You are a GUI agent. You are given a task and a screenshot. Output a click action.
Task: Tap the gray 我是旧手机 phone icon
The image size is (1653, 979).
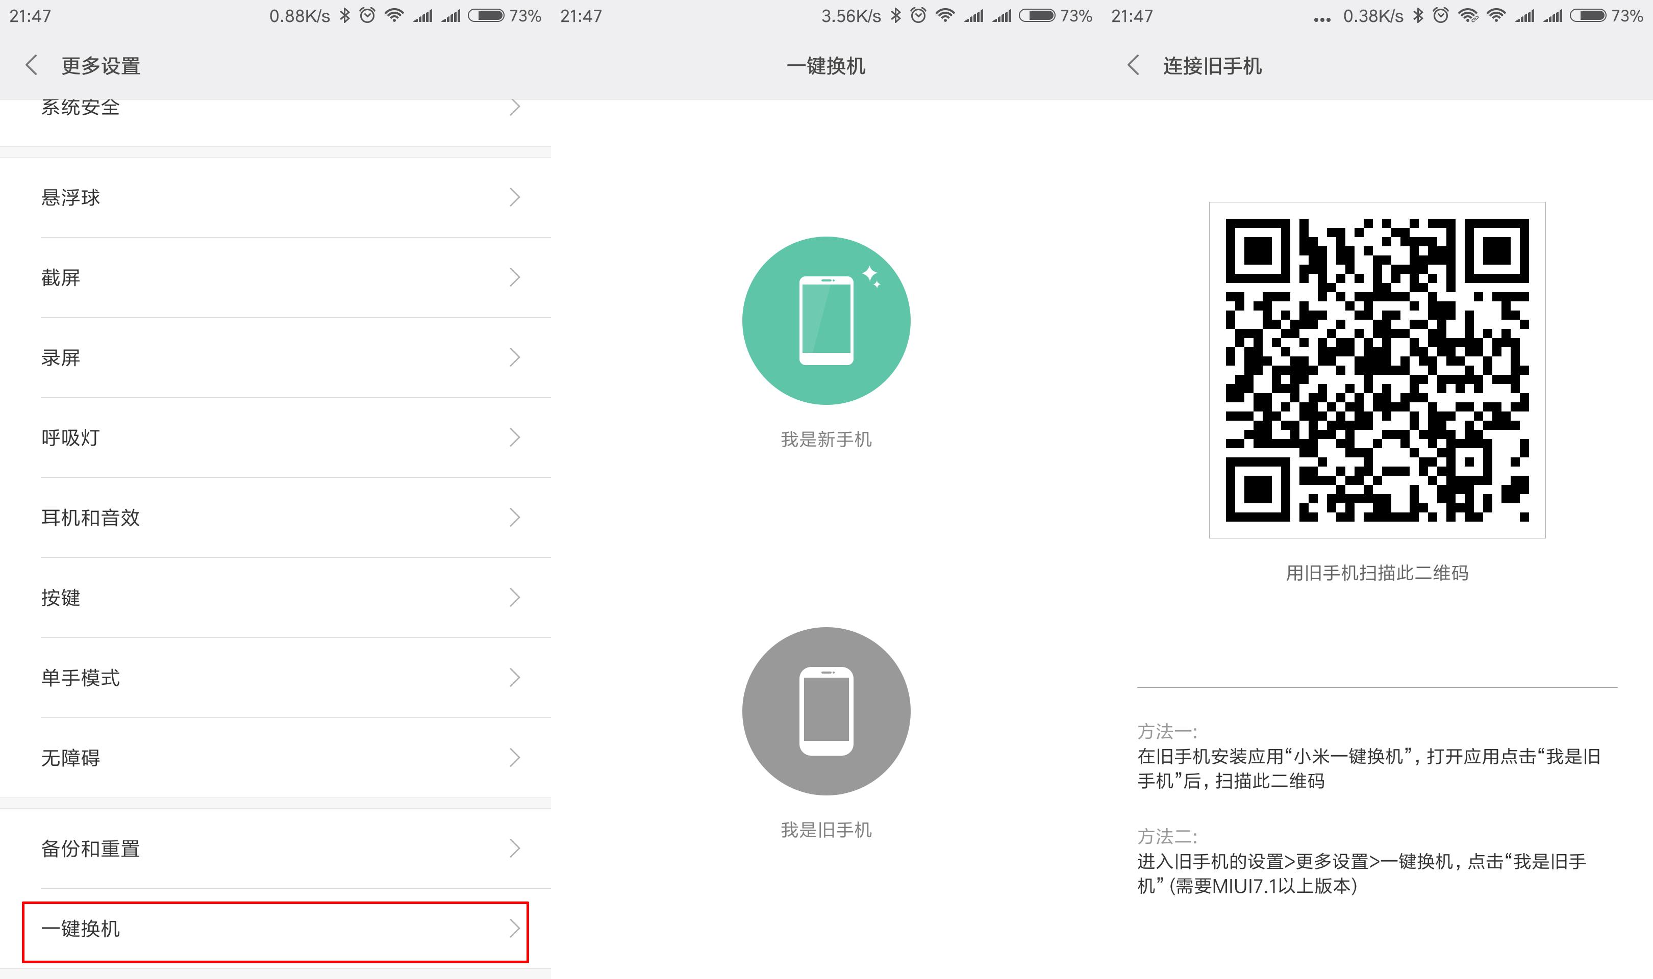click(826, 711)
